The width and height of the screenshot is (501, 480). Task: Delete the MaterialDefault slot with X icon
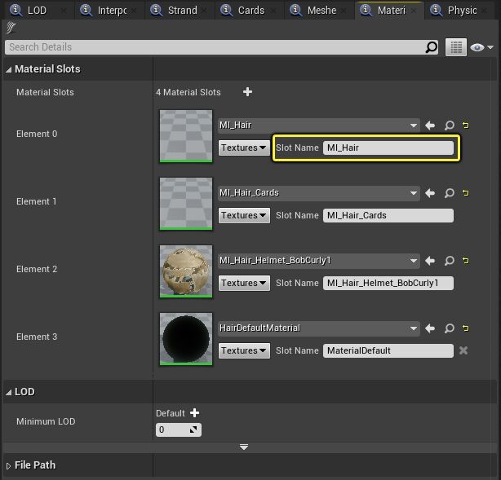463,350
